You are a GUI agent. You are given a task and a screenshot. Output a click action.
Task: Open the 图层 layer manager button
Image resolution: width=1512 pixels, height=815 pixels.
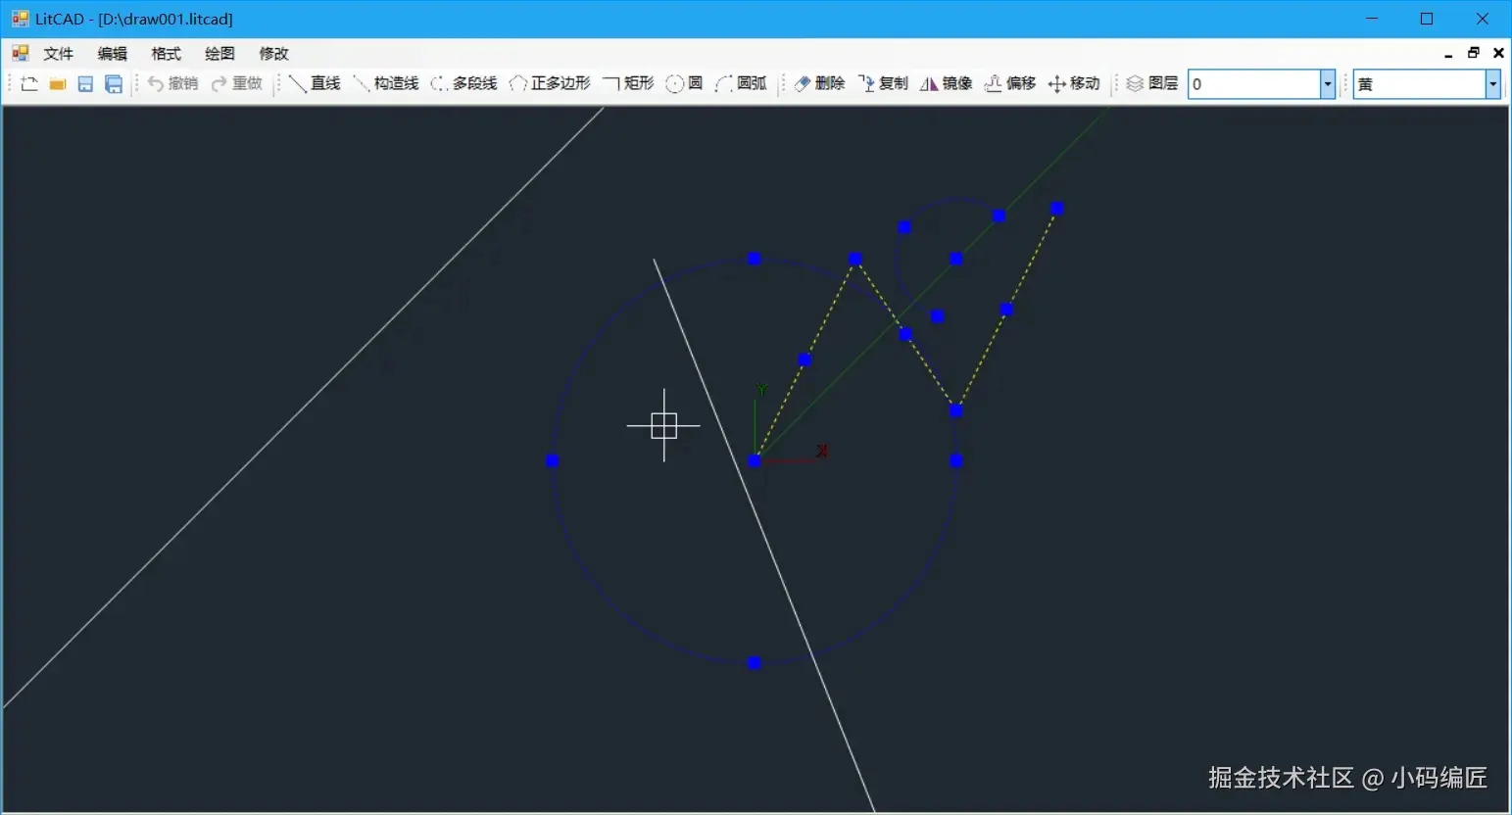pos(1152,84)
